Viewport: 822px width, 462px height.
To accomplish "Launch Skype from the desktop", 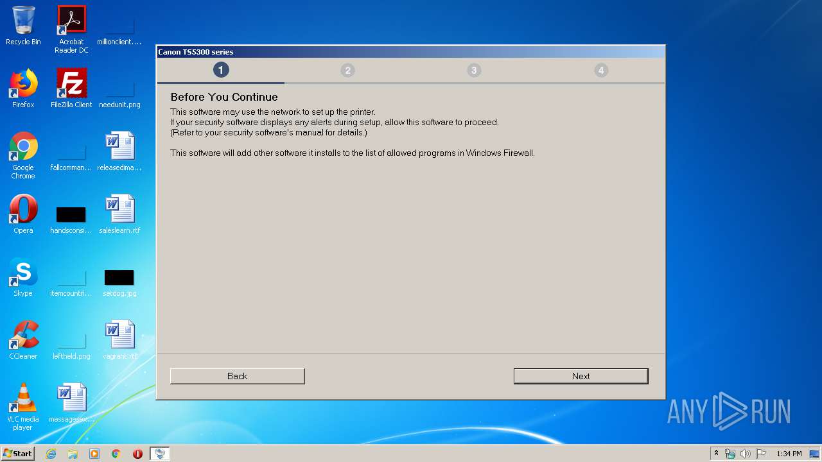I will click(23, 277).
